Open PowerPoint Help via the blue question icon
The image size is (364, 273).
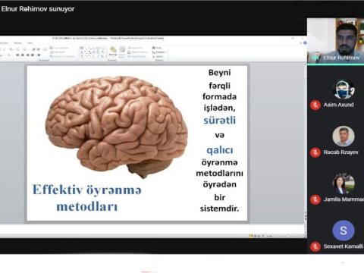tap(305, 43)
